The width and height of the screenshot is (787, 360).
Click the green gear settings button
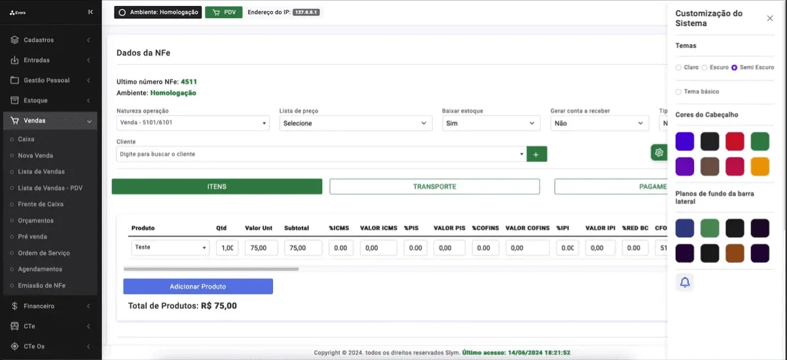pyautogui.click(x=659, y=153)
